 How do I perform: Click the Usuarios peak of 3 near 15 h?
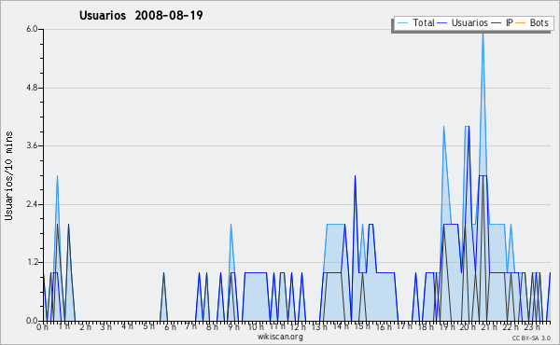coord(355,176)
